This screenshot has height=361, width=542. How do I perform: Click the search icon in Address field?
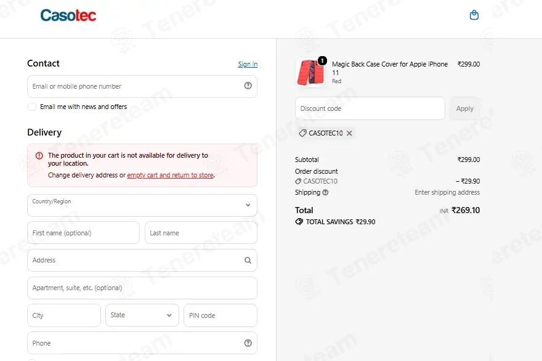(248, 260)
